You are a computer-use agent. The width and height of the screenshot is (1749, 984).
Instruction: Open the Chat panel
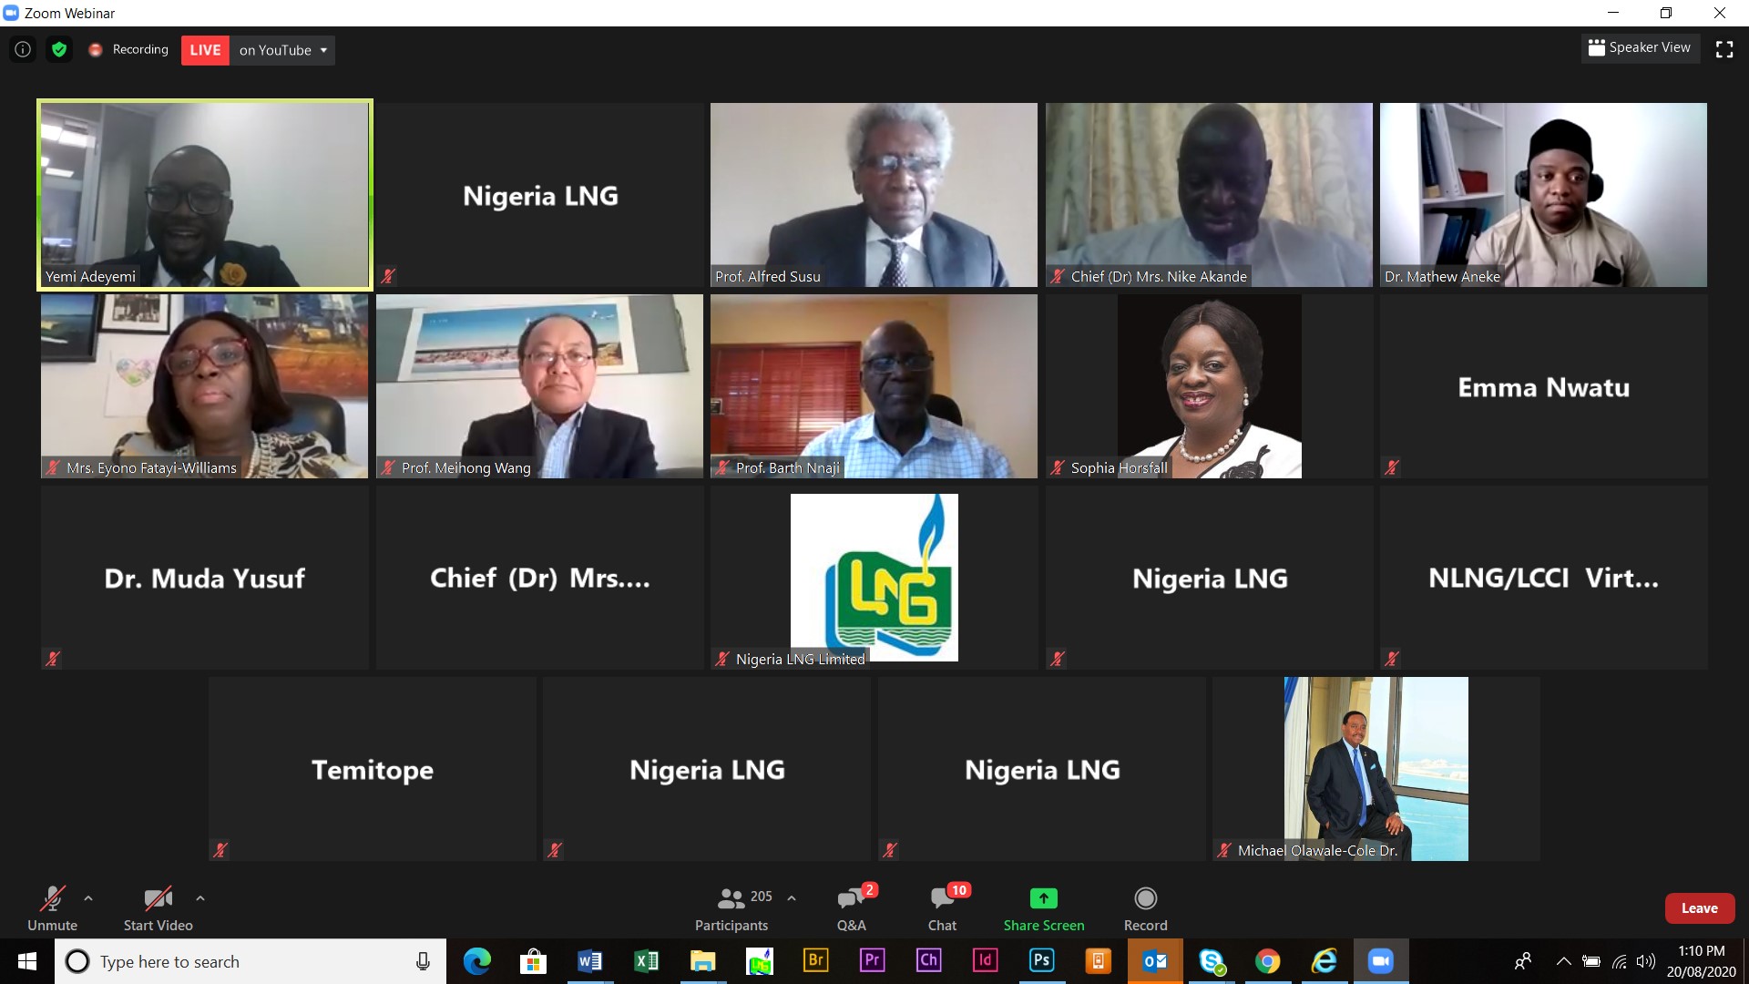coord(943,907)
